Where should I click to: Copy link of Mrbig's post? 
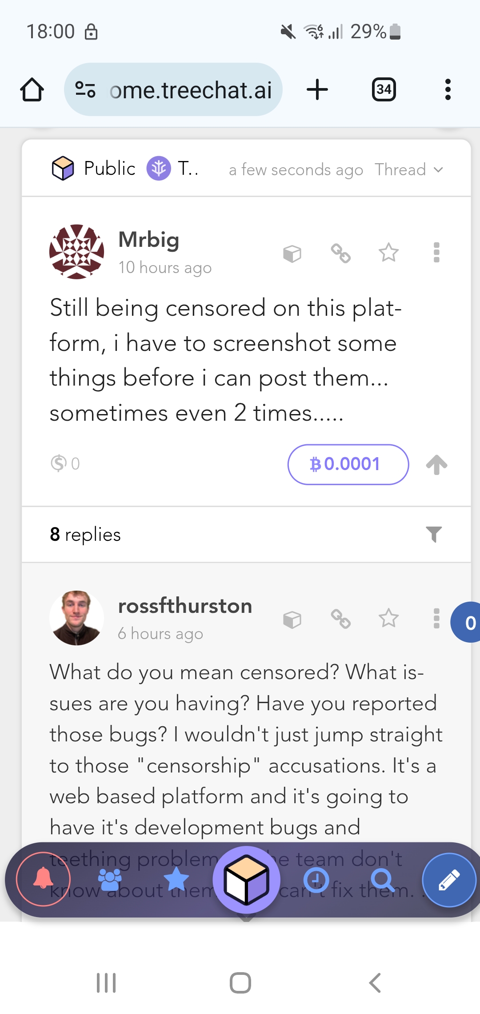click(341, 253)
